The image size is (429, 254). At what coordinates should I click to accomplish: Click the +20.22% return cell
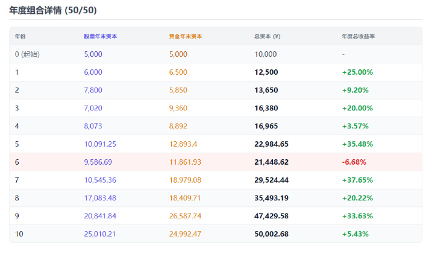pyautogui.click(x=357, y=198)
